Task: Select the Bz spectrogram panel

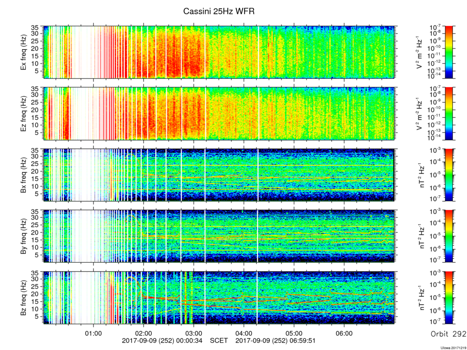Action: (219, 298)
